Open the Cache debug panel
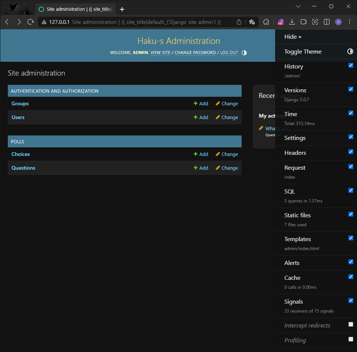This screenshot has width=357, height=352. pos(292,278)
